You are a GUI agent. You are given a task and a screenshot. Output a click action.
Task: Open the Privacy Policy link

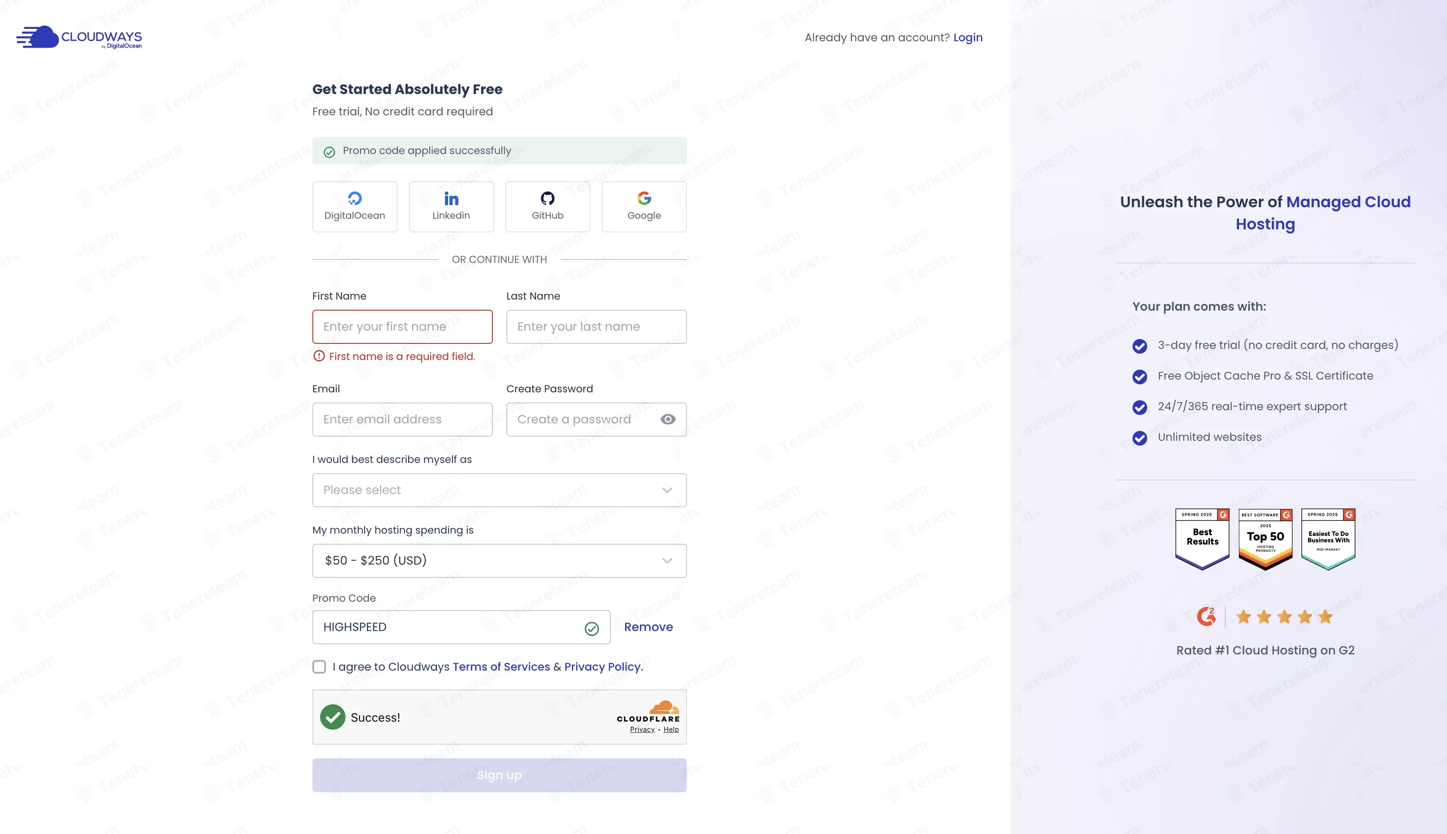[604, 667]
